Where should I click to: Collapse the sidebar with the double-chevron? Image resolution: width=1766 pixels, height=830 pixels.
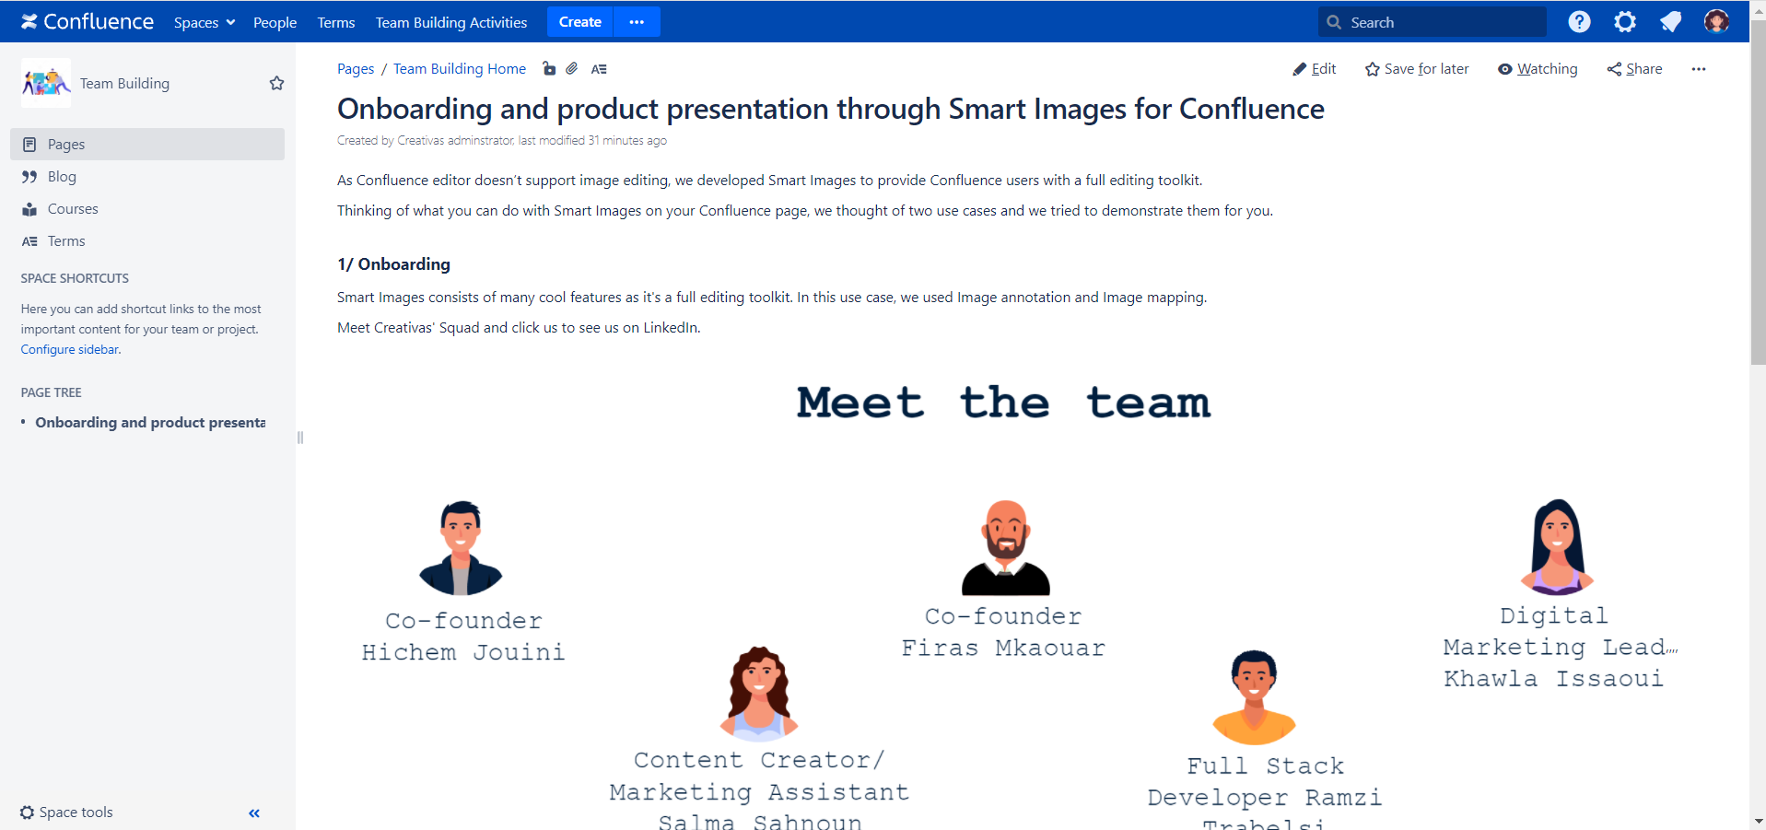[254, 813]
